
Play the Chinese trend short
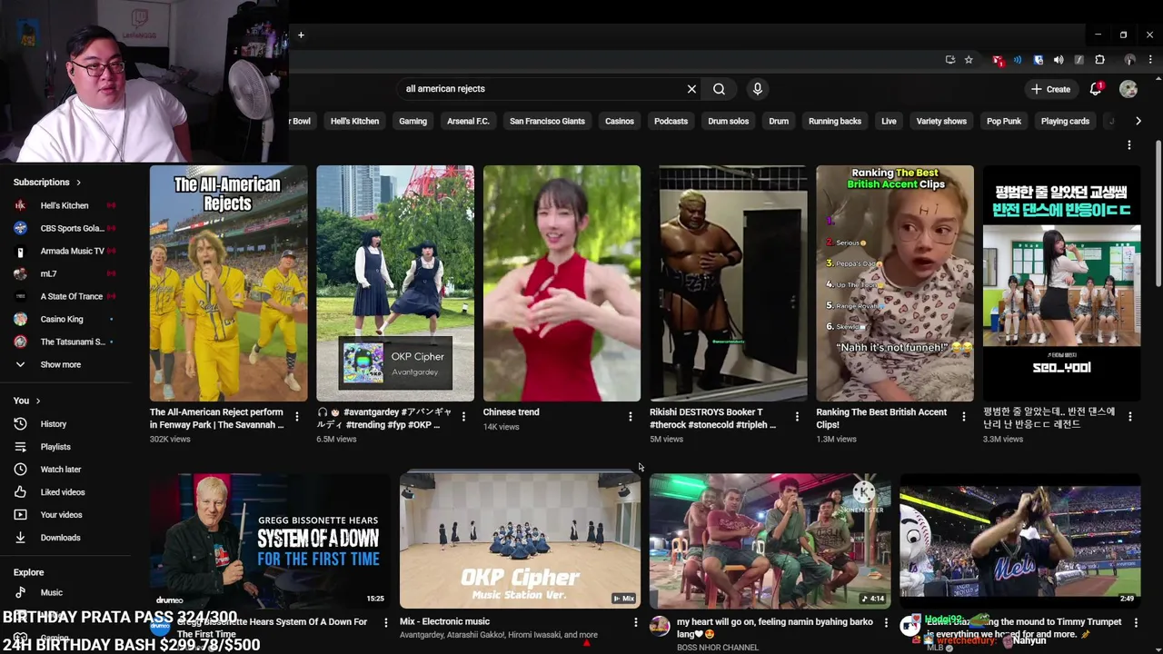[x=562, y=283]
